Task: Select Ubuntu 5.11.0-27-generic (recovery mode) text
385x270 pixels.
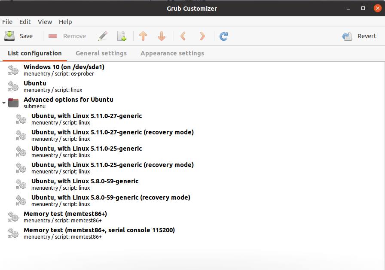Action: (x=113, y=132)
